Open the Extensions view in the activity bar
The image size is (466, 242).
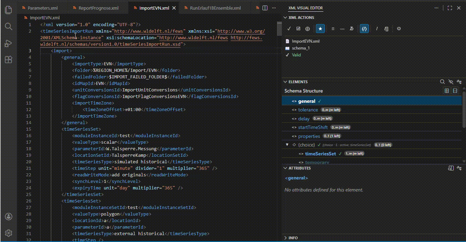point(8,60)
